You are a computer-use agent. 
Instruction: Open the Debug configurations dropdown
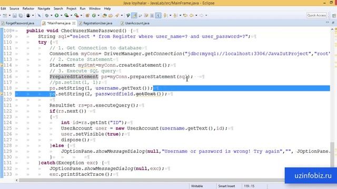[52, 15]
